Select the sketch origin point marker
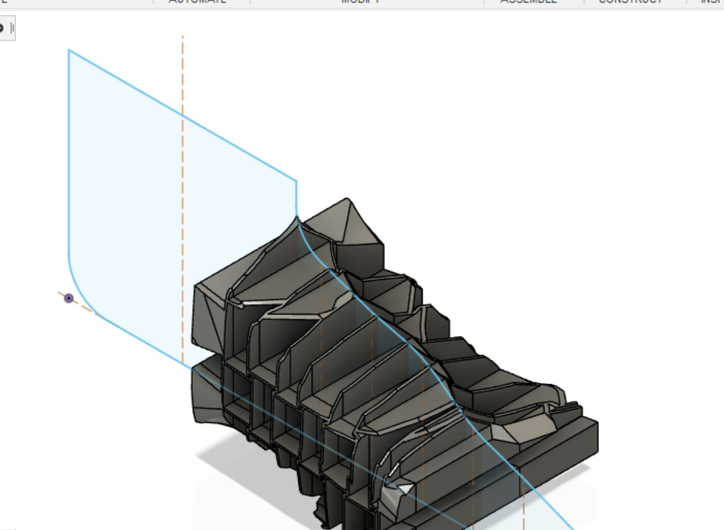724x530 pixels. coord(68,298)
